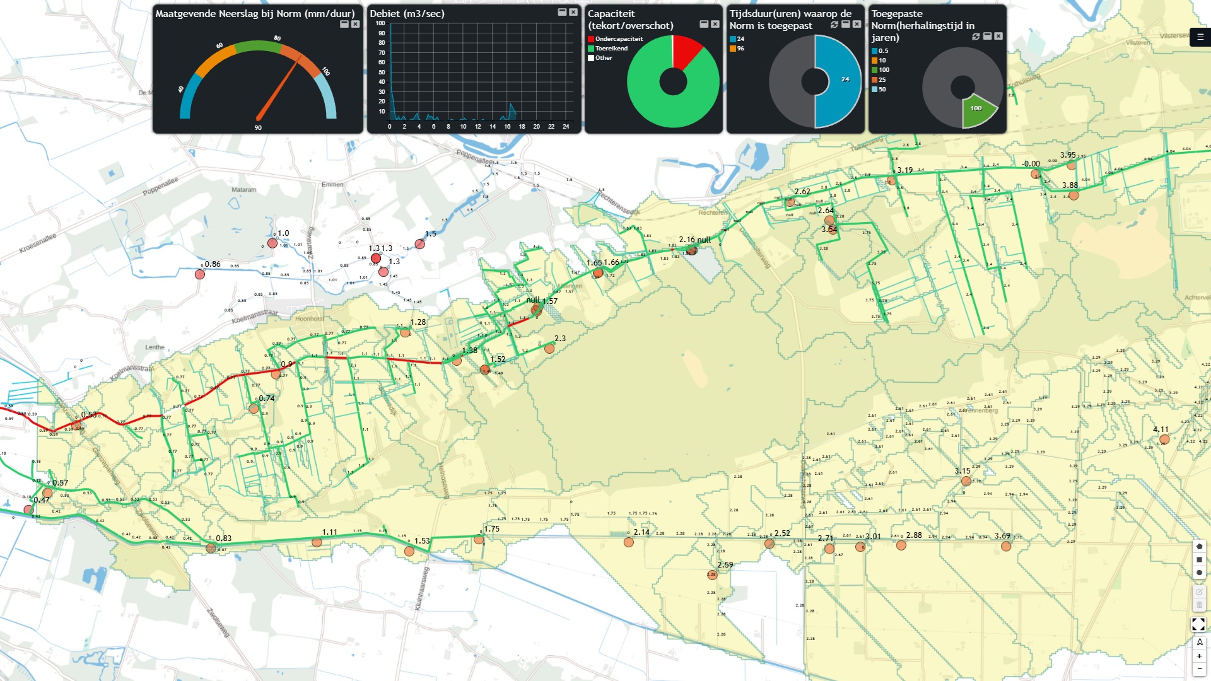
Task: Click the 'Toereikend' green color swatch
Action: 592,48
